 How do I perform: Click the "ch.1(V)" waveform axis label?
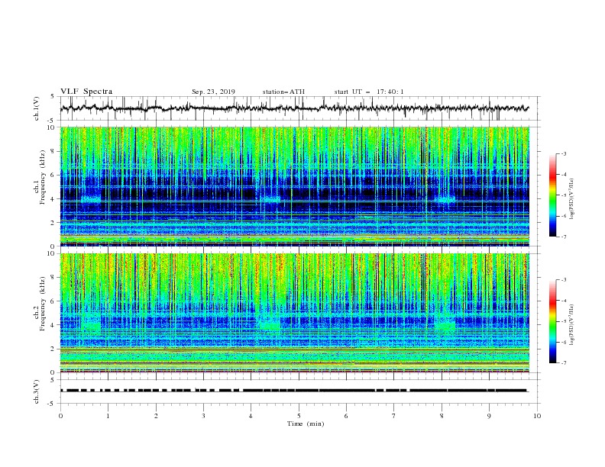(x=37, y=108)
